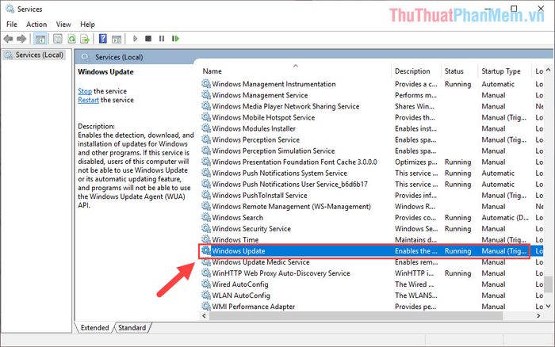This screenshot has width=555, height=347.
Task: Select Windows Perception Simulation Service row
Action: [370, 151]
